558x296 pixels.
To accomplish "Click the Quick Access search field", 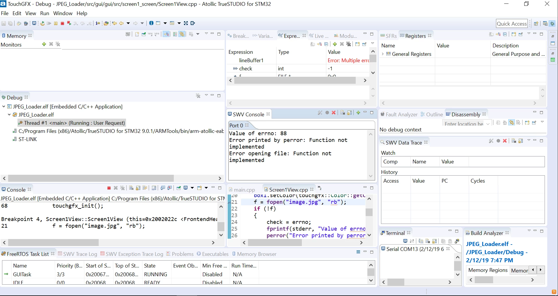I will point(512,24).
